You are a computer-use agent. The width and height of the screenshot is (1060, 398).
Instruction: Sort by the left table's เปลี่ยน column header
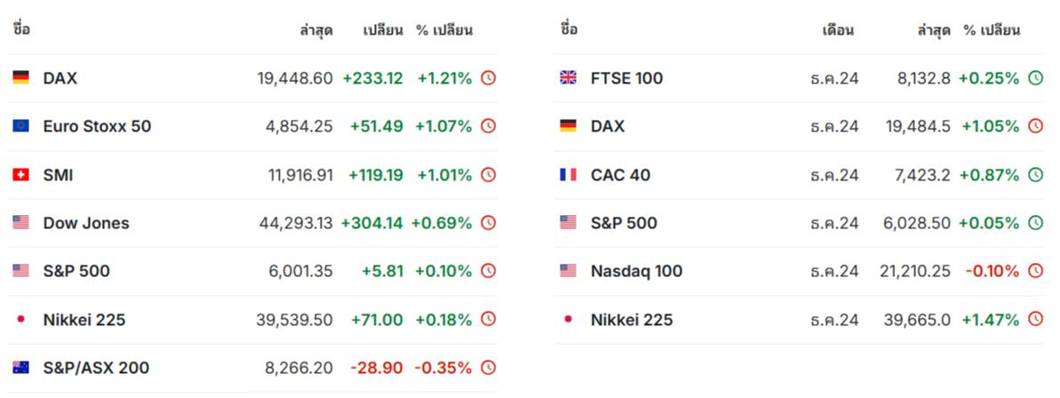coord(383,30)
